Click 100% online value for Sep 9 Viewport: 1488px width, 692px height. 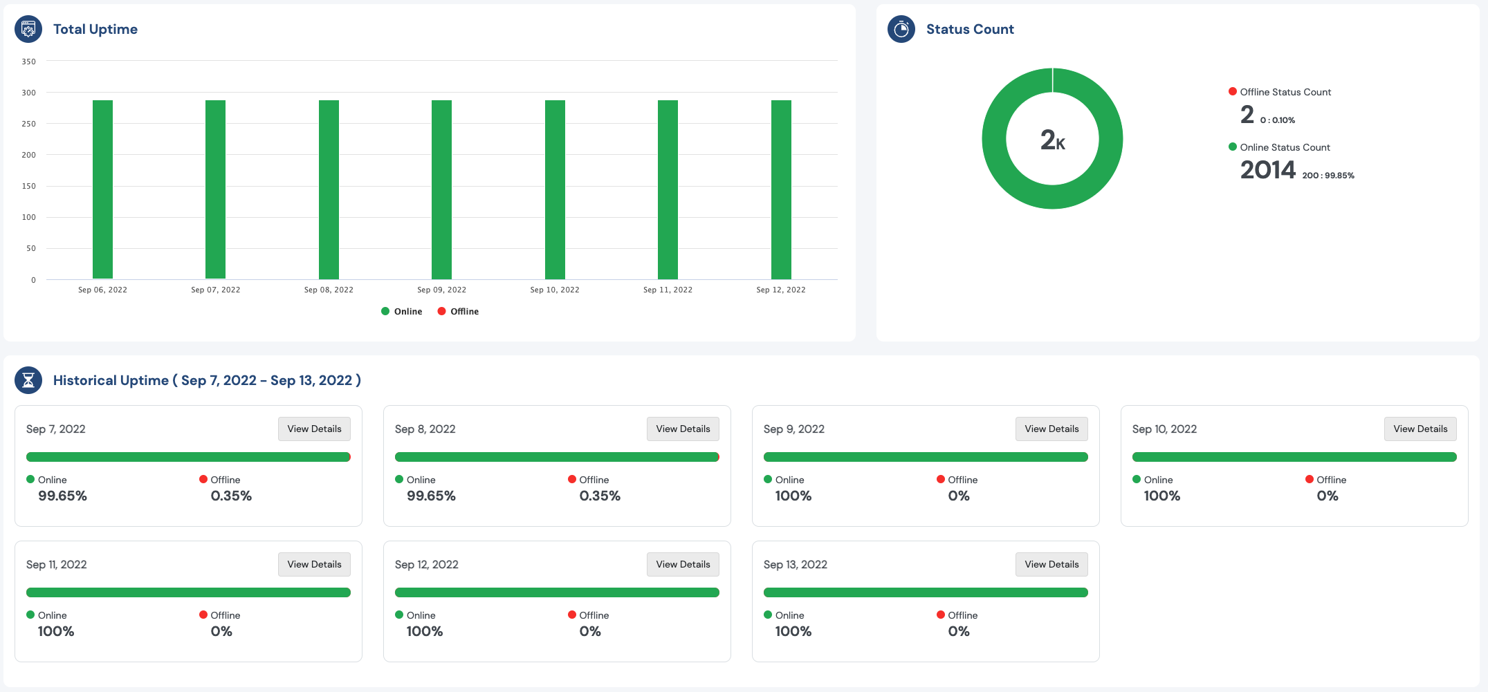tap(793, 496)
